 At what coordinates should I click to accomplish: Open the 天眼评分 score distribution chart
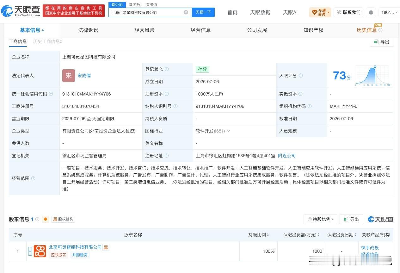372,76
